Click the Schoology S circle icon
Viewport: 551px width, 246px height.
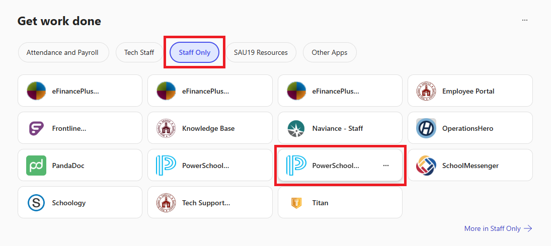(36, 203)
